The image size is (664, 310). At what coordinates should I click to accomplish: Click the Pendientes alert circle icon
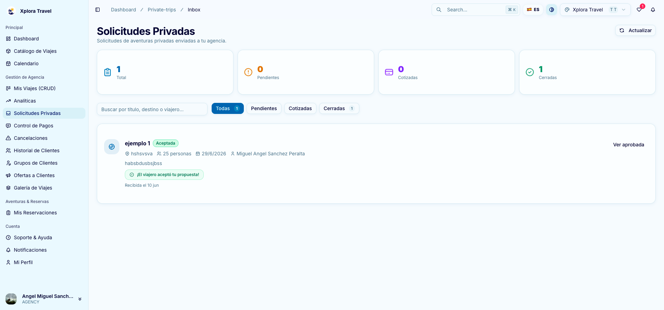248,72
